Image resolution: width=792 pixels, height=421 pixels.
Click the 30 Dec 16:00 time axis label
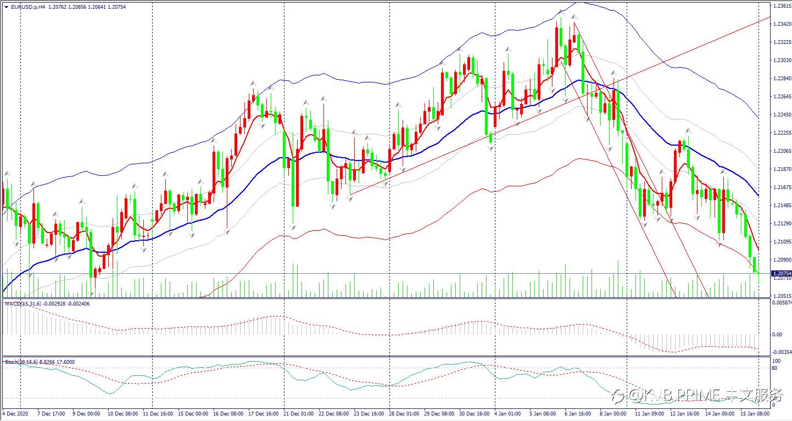(x=475, y=414)
